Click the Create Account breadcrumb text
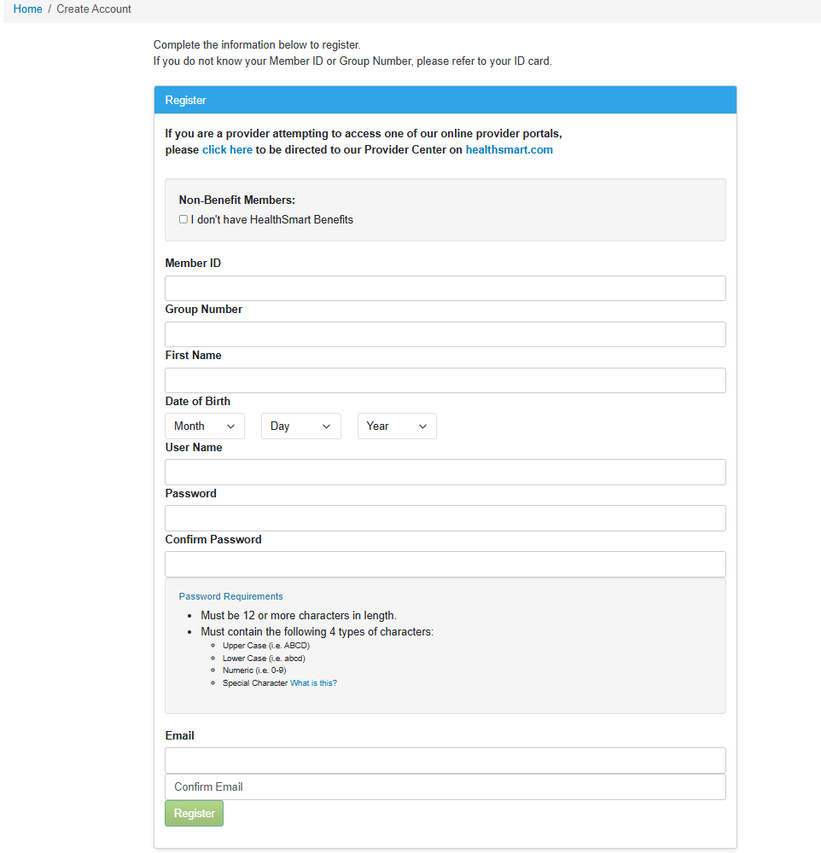 [94, 9]
